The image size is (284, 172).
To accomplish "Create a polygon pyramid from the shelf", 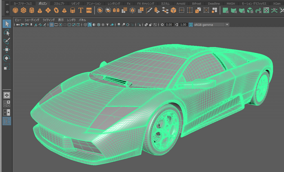I will pos(64,11).
